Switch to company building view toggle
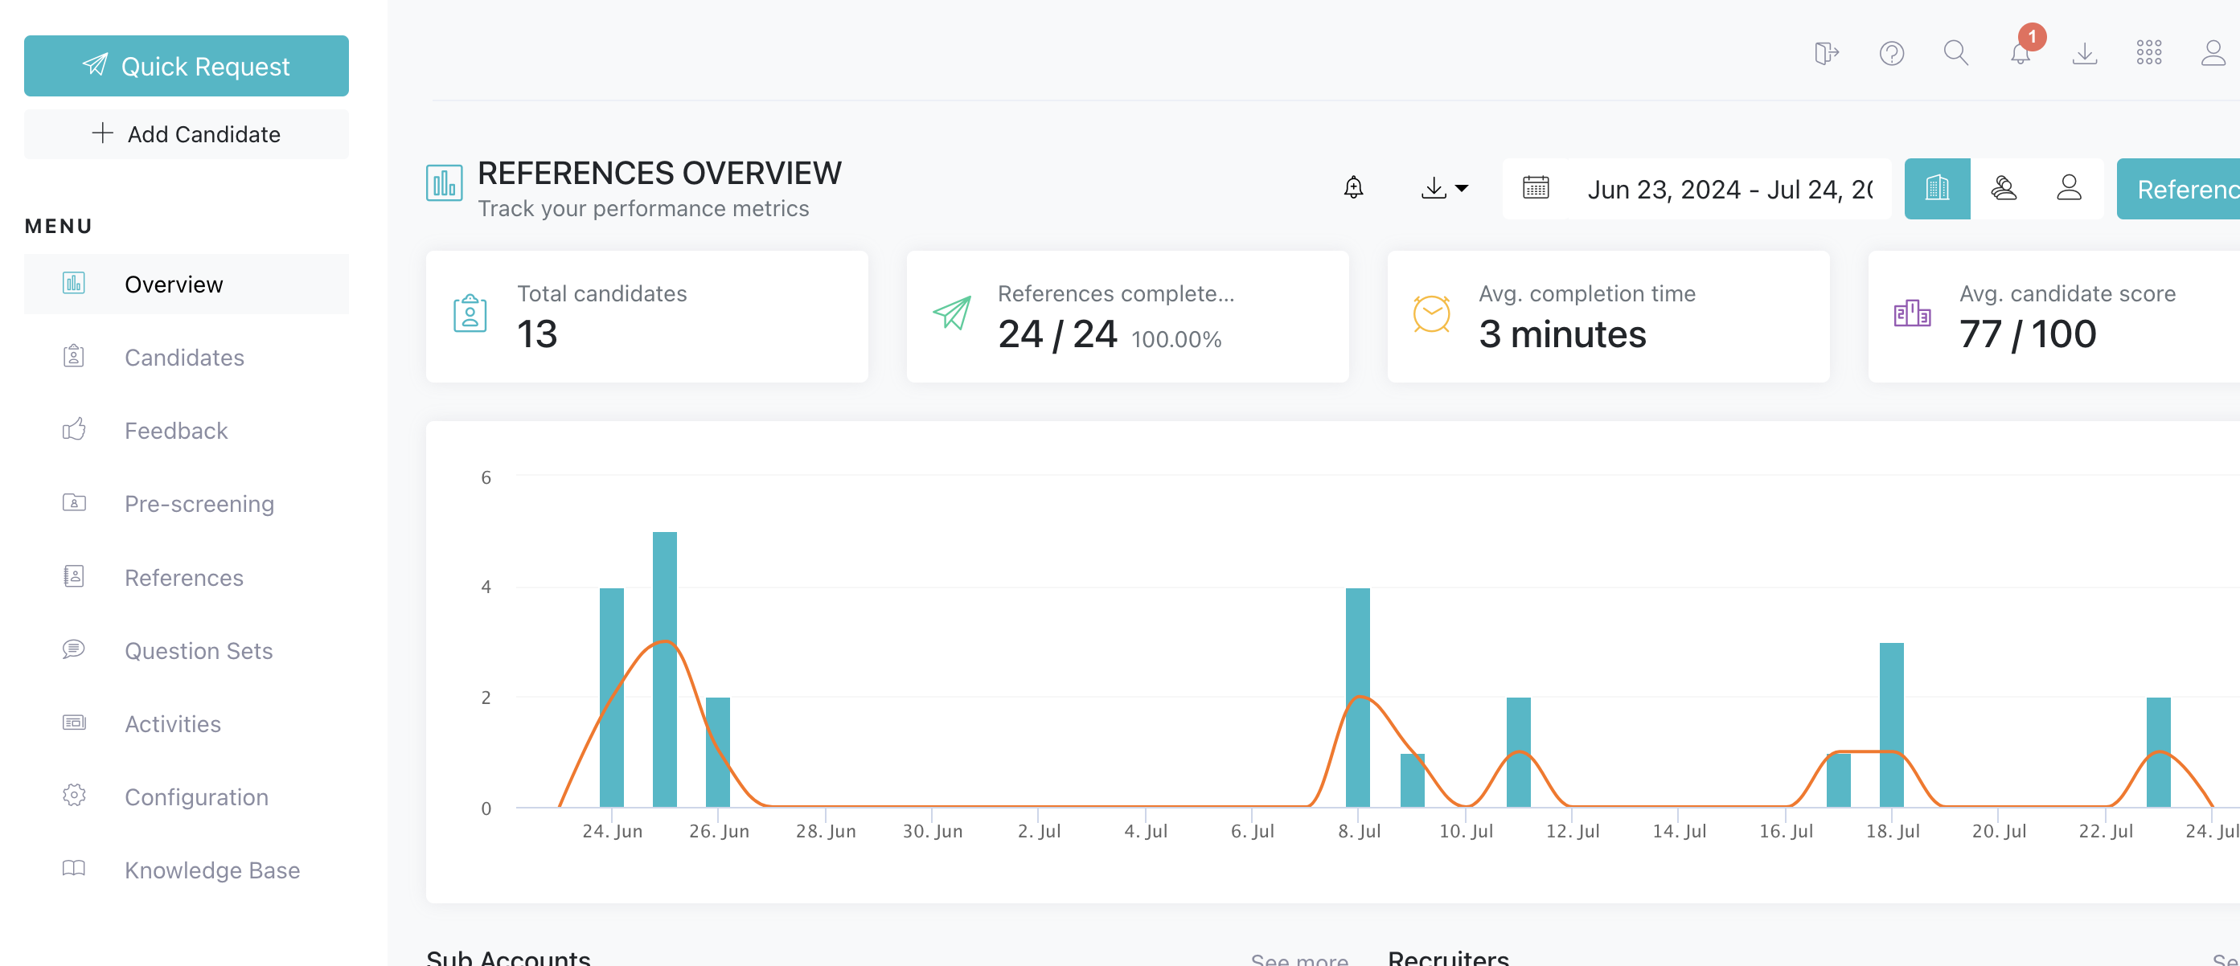Viewport: 2240px width, 966px height. (1937, 188)
